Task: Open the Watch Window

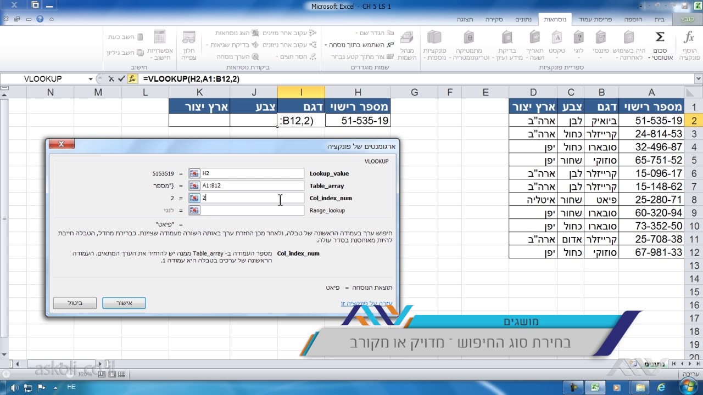Action: (189, 46)
